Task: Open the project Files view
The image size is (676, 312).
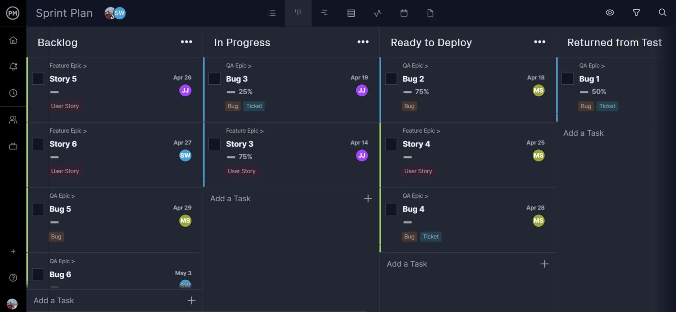Action: click(x=430, y=13)
